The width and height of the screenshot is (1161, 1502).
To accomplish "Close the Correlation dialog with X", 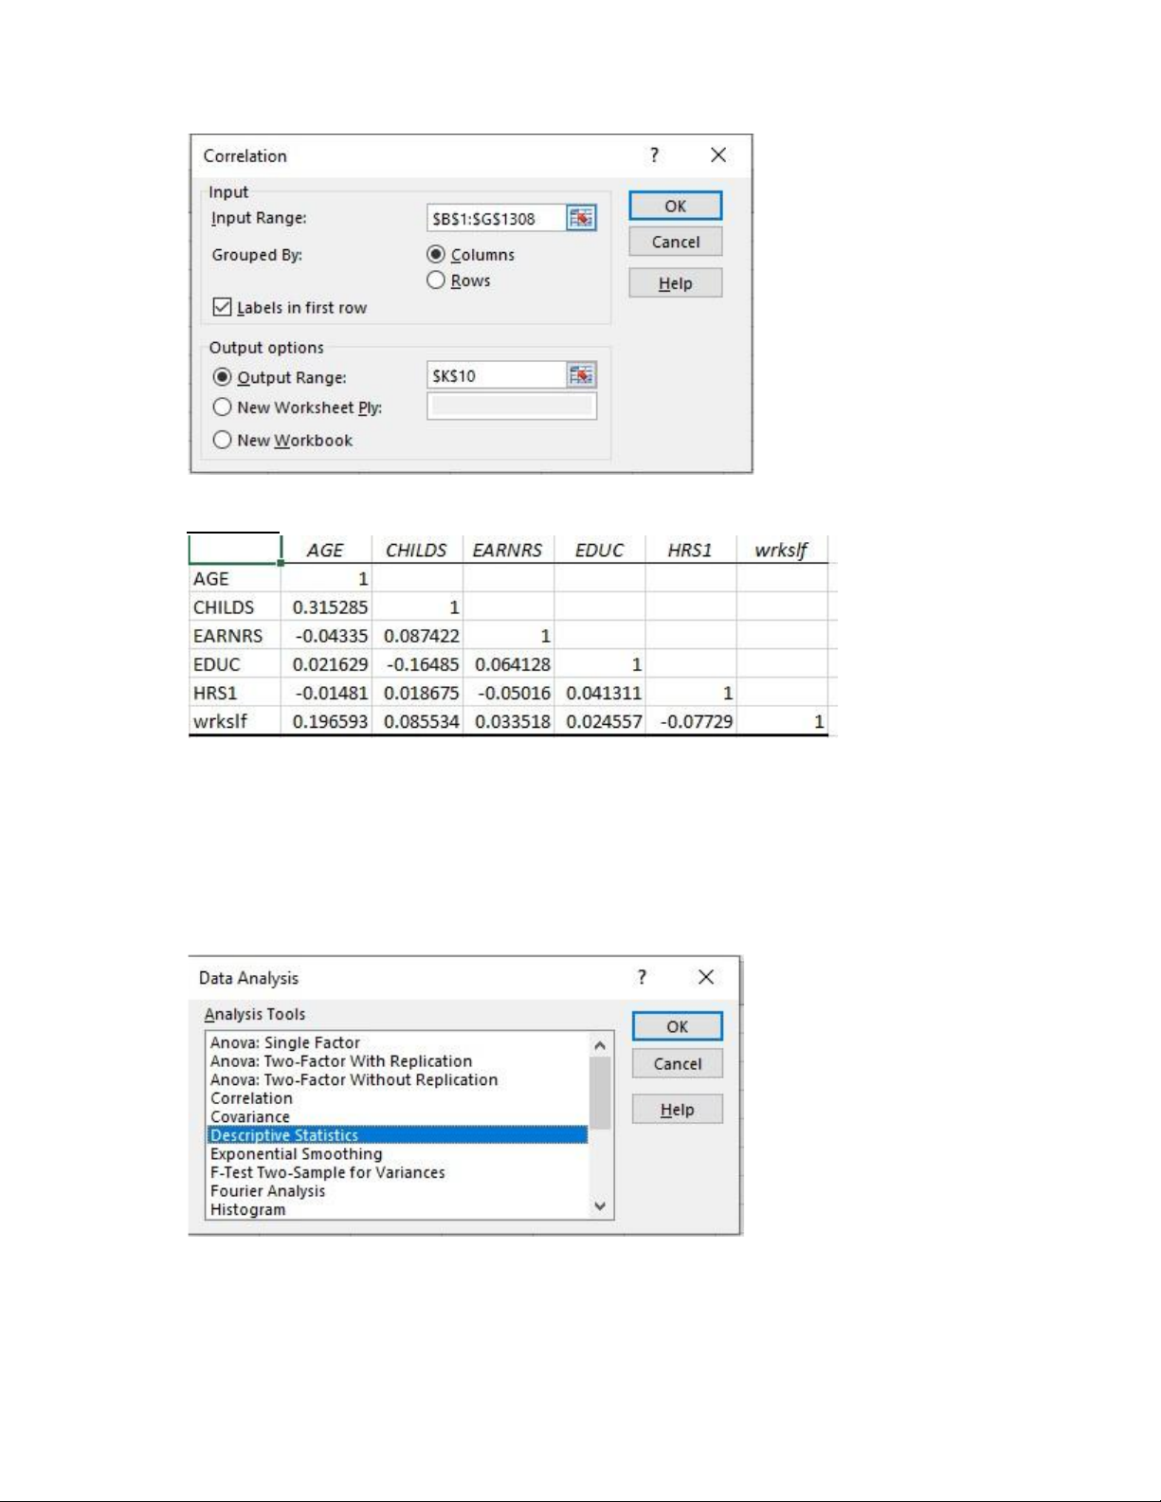I will (718, 155).
